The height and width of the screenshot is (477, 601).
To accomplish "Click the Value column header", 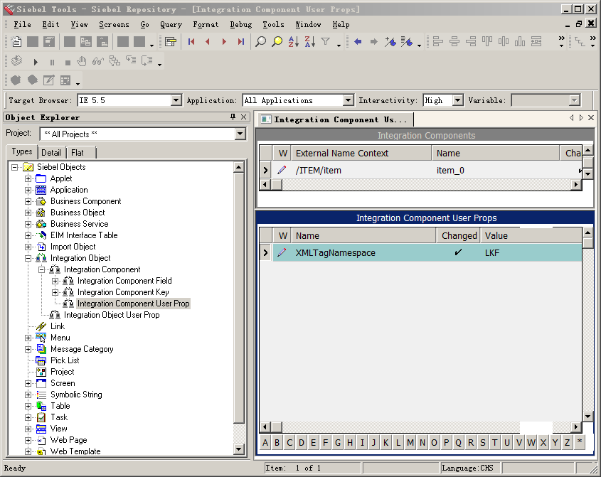I will coord(531,235).
